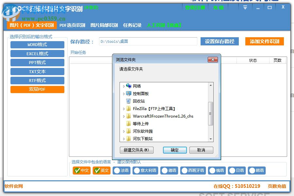Expand the 河东软件园 tree node

[124, 131]
